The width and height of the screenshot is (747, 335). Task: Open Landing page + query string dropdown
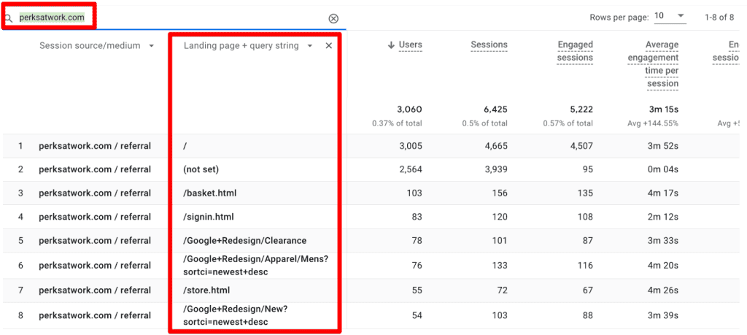[309, 46]
